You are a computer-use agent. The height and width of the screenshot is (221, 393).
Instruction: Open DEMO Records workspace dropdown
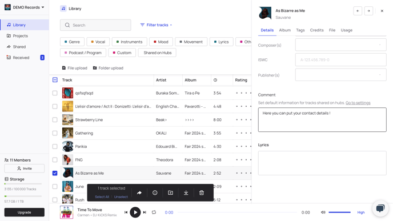pyautogui.click(x=25, y=7)
